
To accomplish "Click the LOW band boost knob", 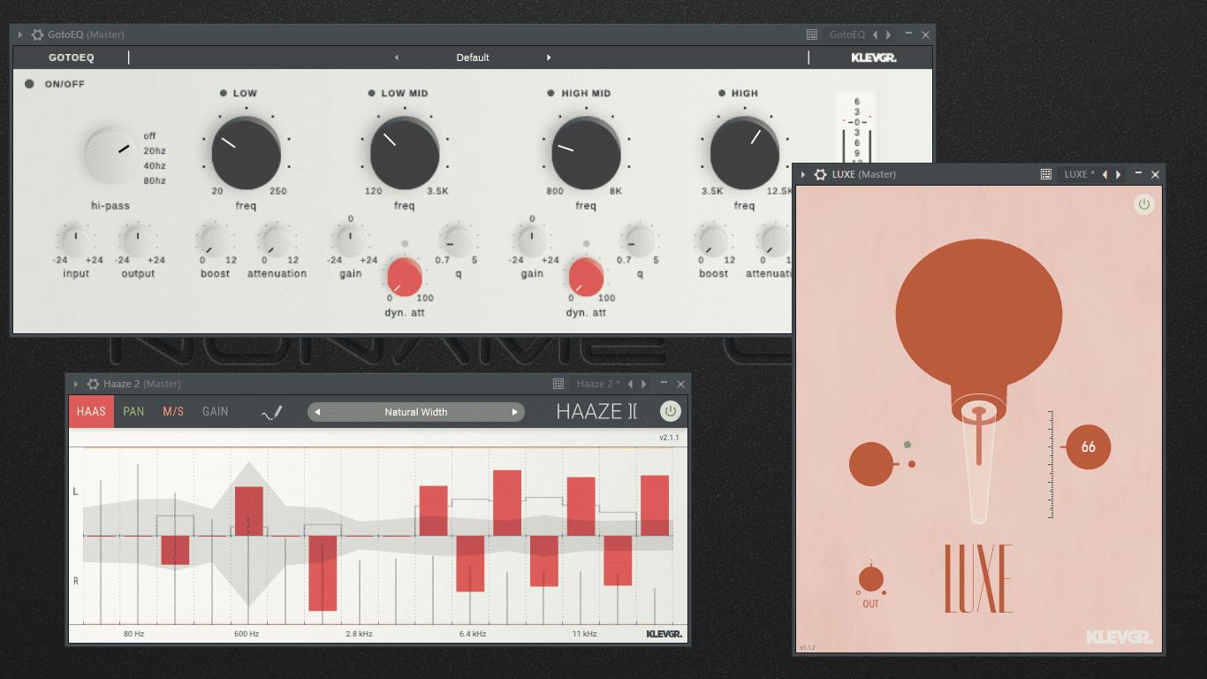I will pos(214,240).
